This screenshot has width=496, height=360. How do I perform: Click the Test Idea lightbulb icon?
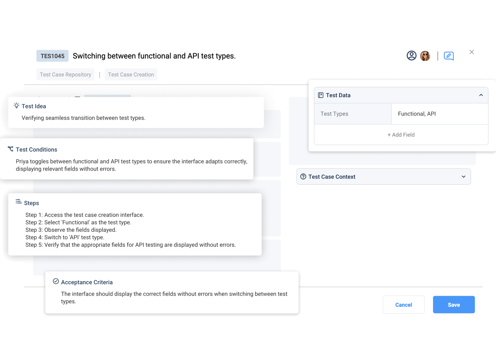click(16, 105)
